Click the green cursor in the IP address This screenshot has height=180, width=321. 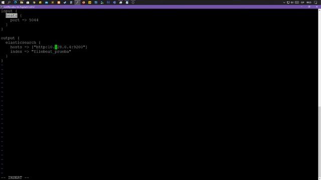point(56,47)
